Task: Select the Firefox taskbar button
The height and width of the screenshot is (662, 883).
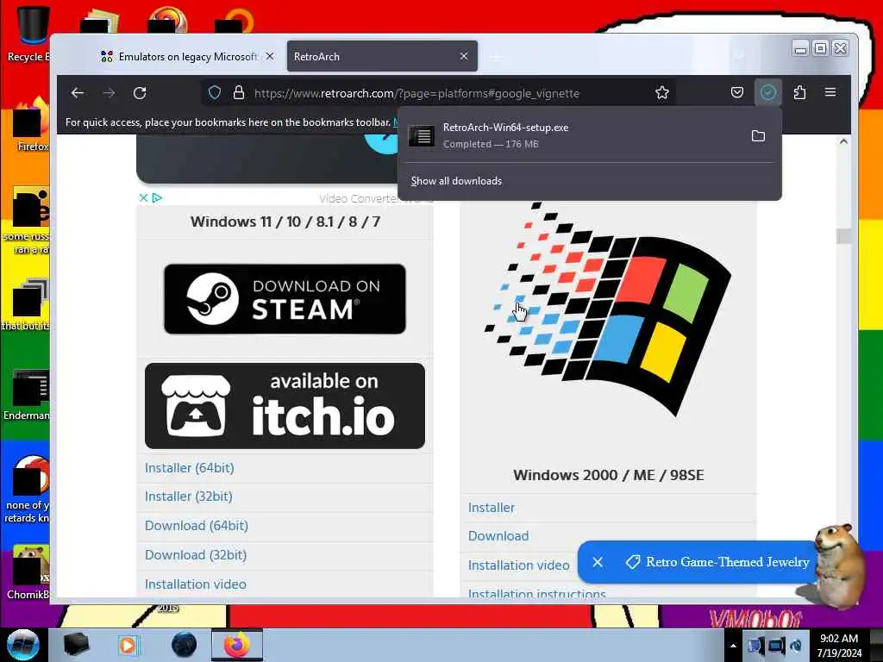Action: (236, 645)
